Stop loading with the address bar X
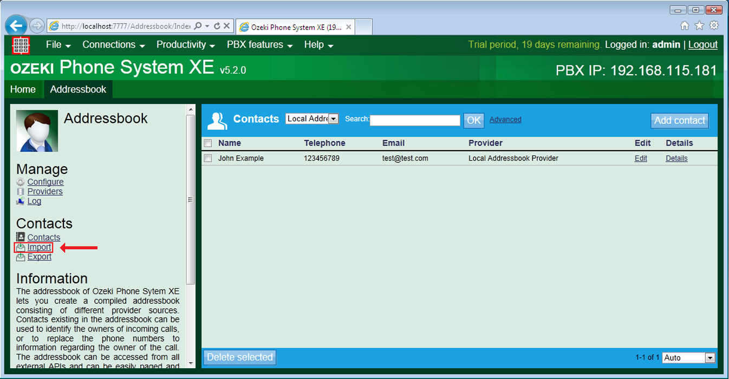The image size is (729, 379). [x=227, y=25]
